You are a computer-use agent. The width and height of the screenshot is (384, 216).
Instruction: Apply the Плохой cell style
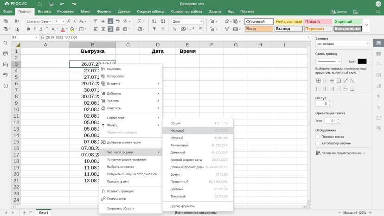pos(318,21)
